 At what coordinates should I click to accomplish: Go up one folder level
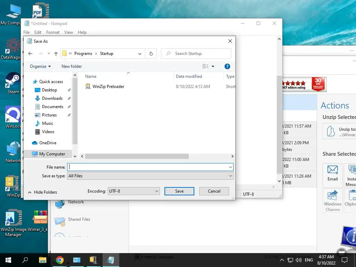[56, 54]
